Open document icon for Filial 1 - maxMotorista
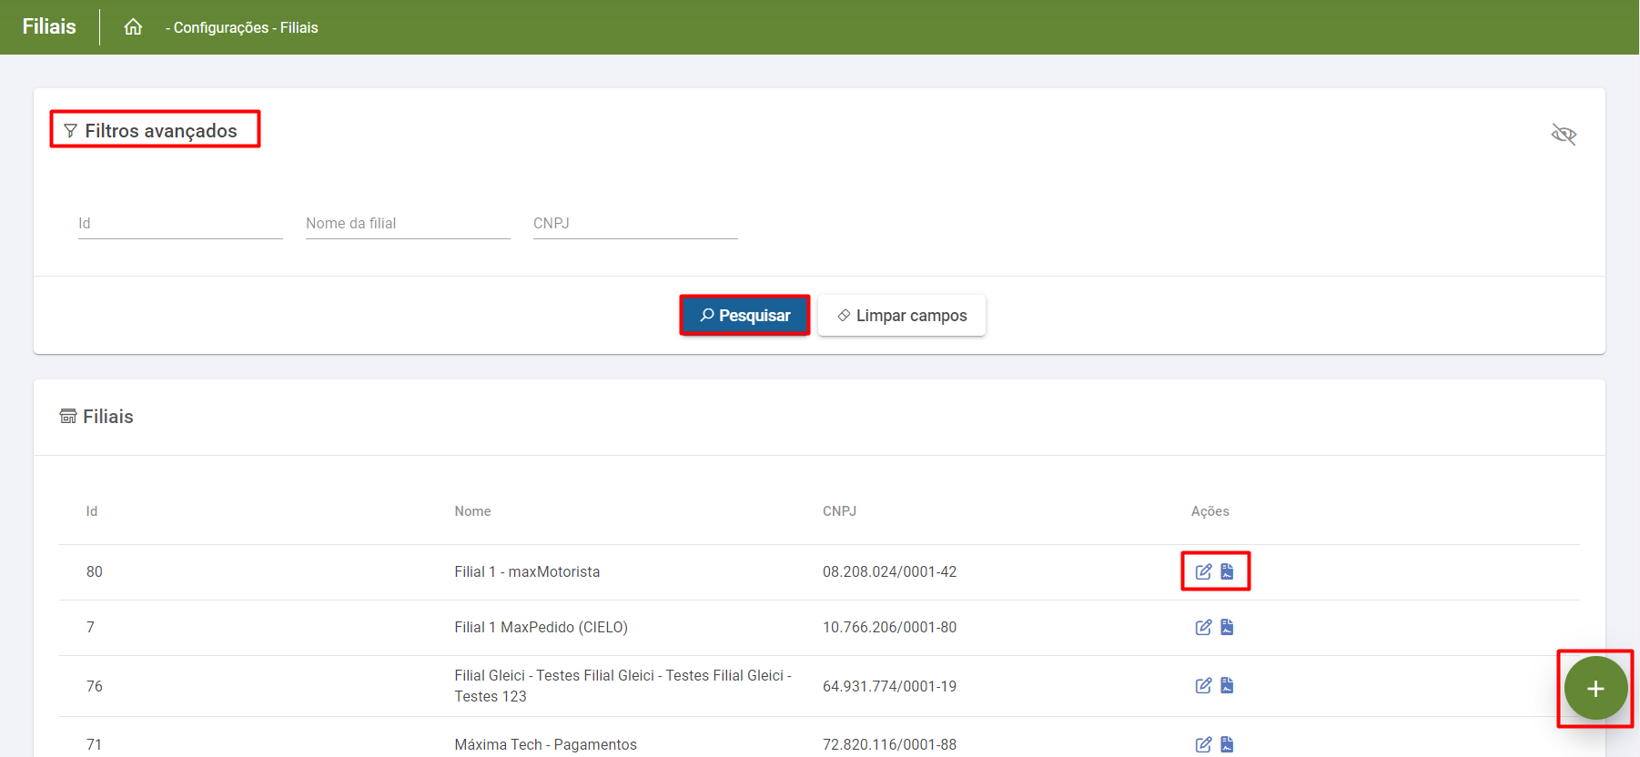This screenshot has width=1640, height=757. pyautogui.click(x=1227, y=571)
